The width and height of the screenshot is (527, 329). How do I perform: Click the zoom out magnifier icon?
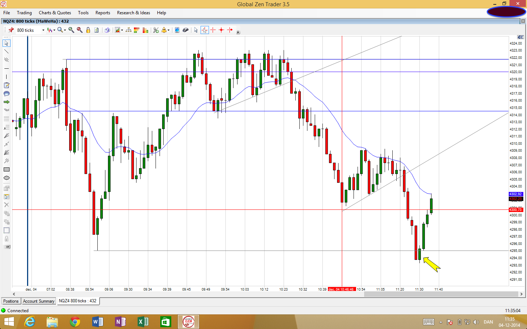[79, 30]
